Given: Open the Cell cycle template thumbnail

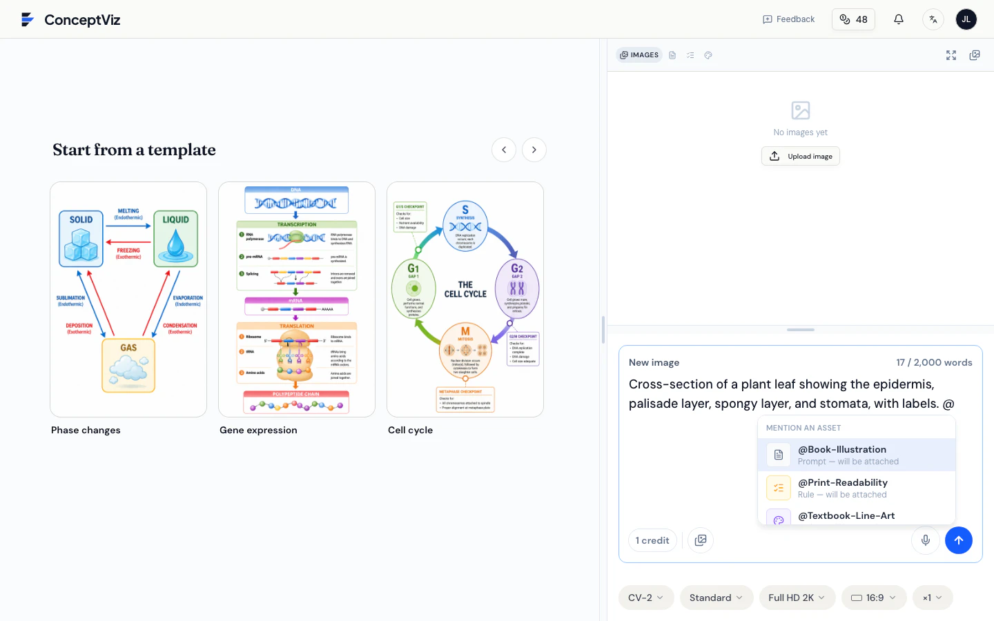Looking at the screenshot, I should click(465, 299).
